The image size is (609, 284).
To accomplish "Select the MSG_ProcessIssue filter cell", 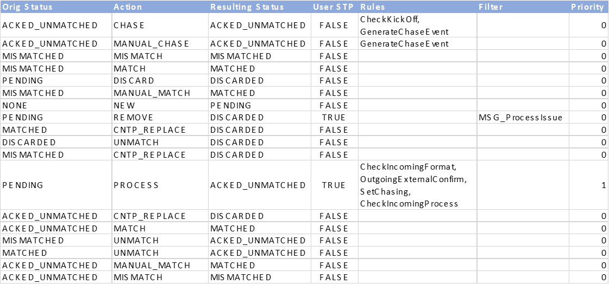I will (x=523, y=118).
